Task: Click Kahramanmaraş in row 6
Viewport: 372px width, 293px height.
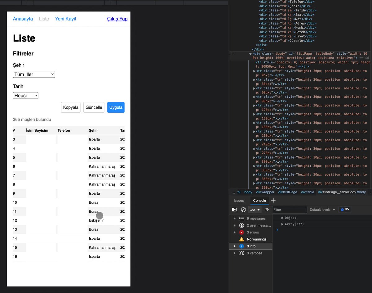Action: 102,166
